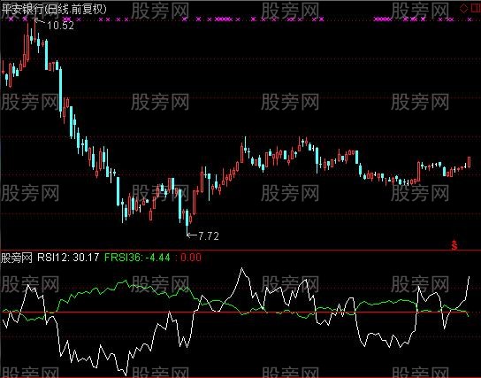Select the RSI12: 30.17 indicator value

tap(68, 257)
